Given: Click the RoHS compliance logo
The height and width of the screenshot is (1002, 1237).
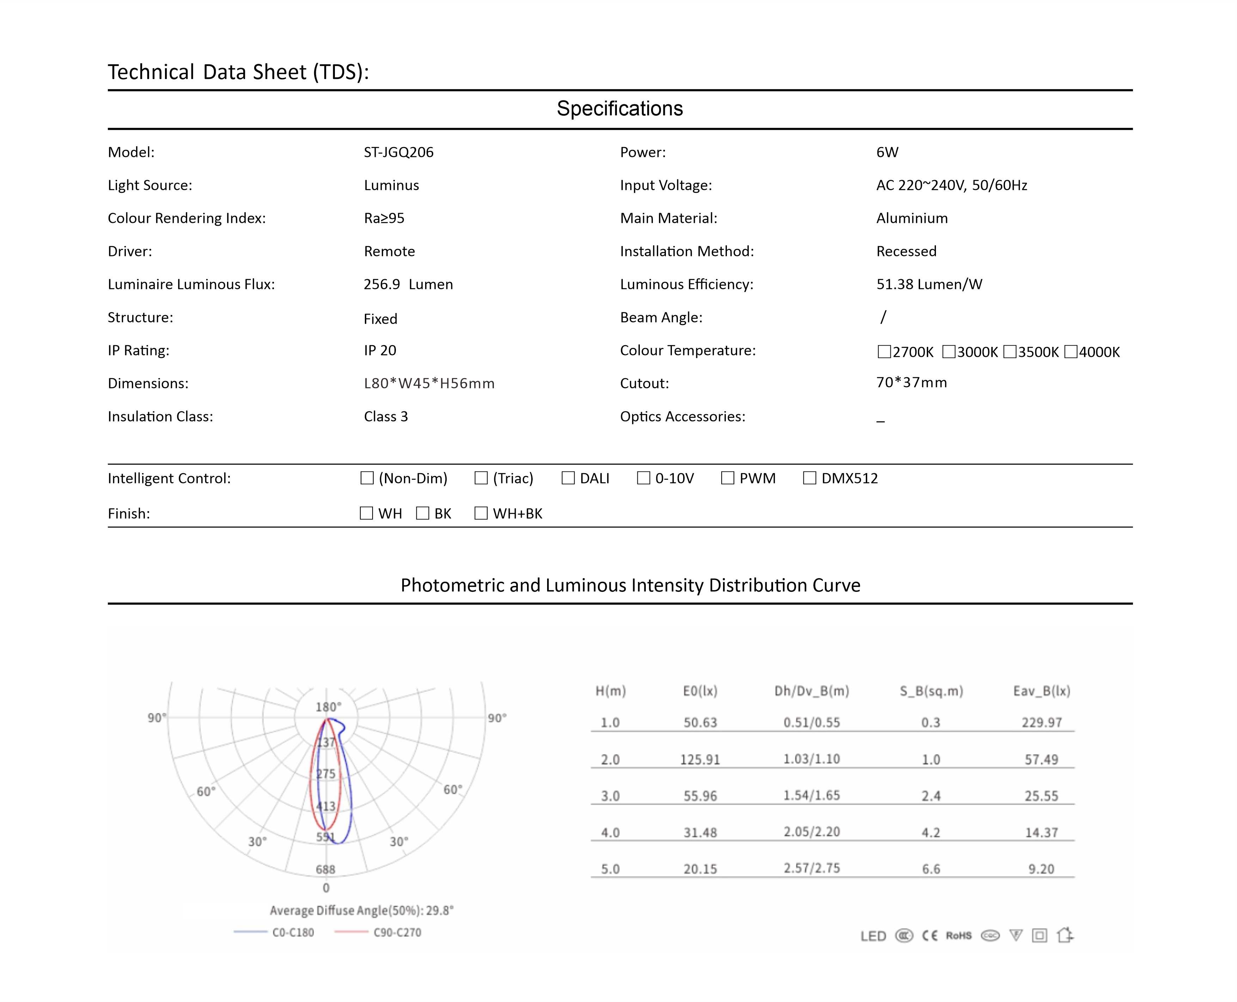Looking at the screenshot, I should (958, 936).
